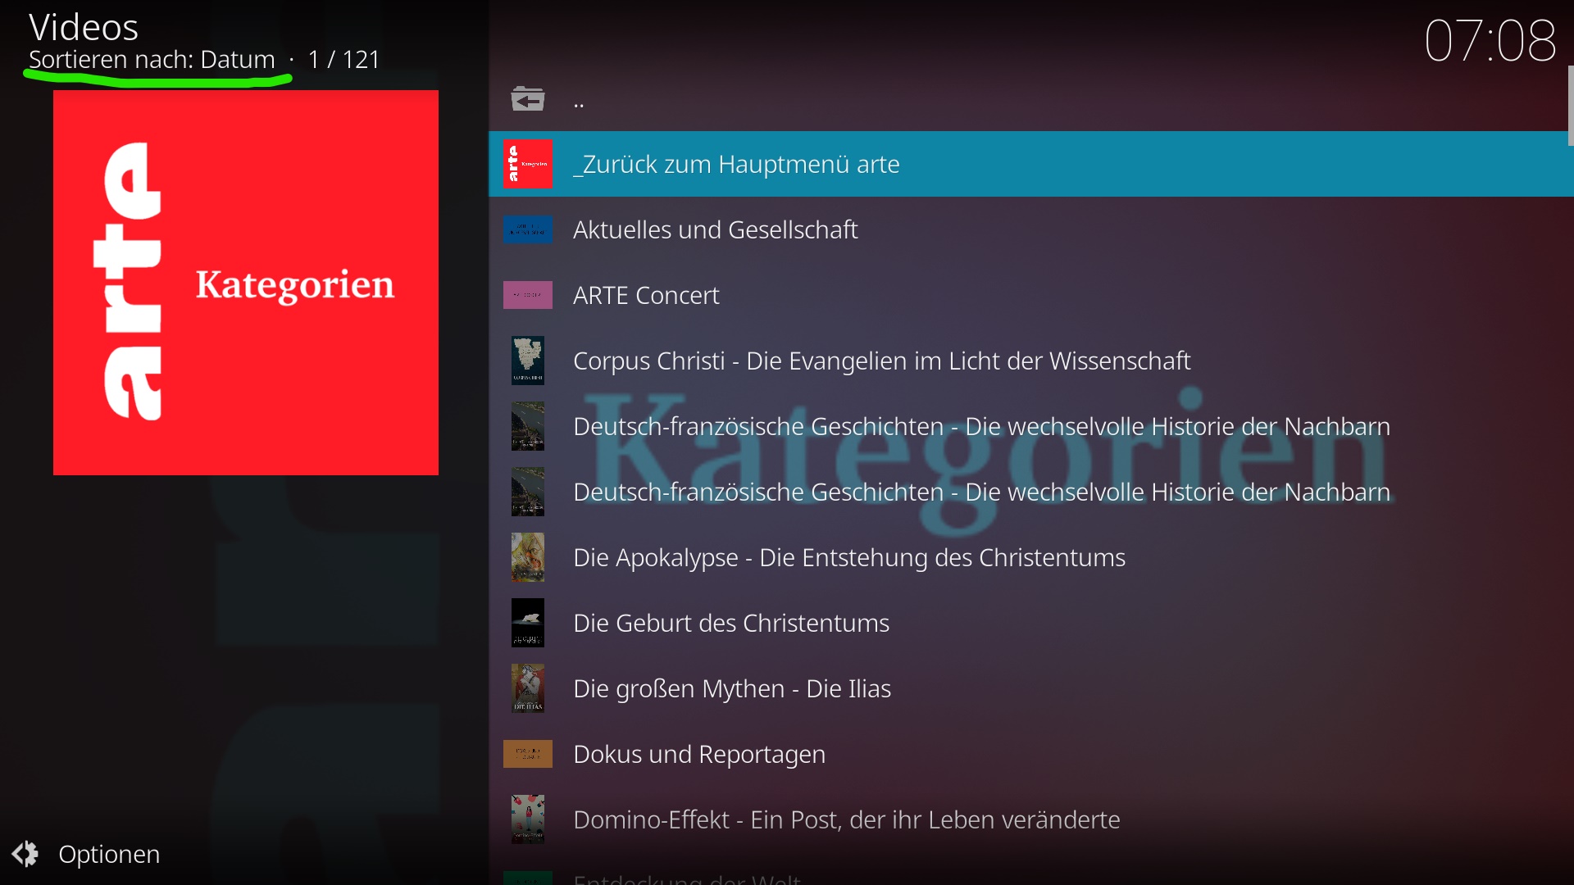Open the '..' parent directory entry

[1030, 98]
